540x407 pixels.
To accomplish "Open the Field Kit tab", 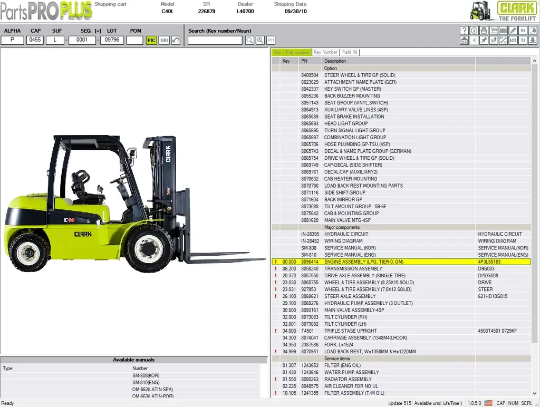I will [x=350, y=52].
